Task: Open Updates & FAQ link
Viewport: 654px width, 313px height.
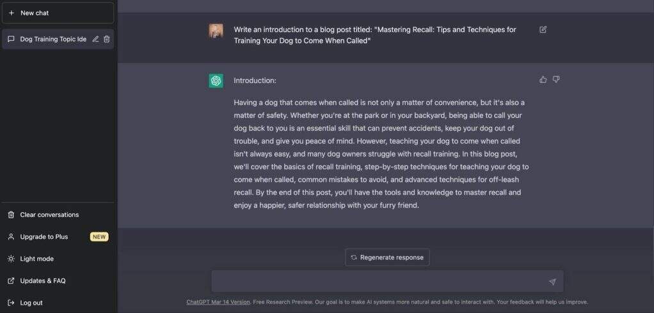Action: (x=42, y=280)
